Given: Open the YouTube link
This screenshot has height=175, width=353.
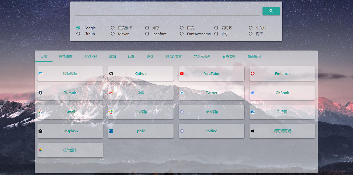Looking at the screenshot, I should tap(212, 73).
